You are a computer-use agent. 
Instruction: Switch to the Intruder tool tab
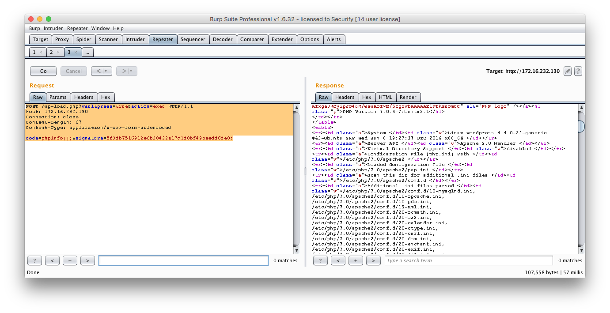[x=135, y=39]
